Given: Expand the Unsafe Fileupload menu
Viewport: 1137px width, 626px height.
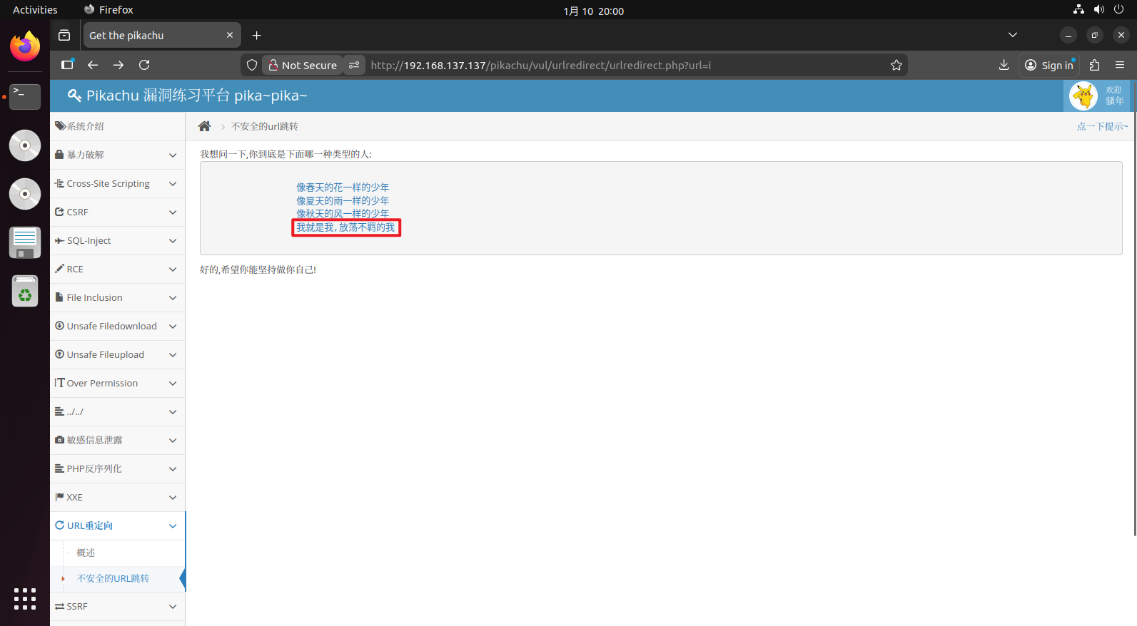Looking at the screenshot, I should coord(118,354).
